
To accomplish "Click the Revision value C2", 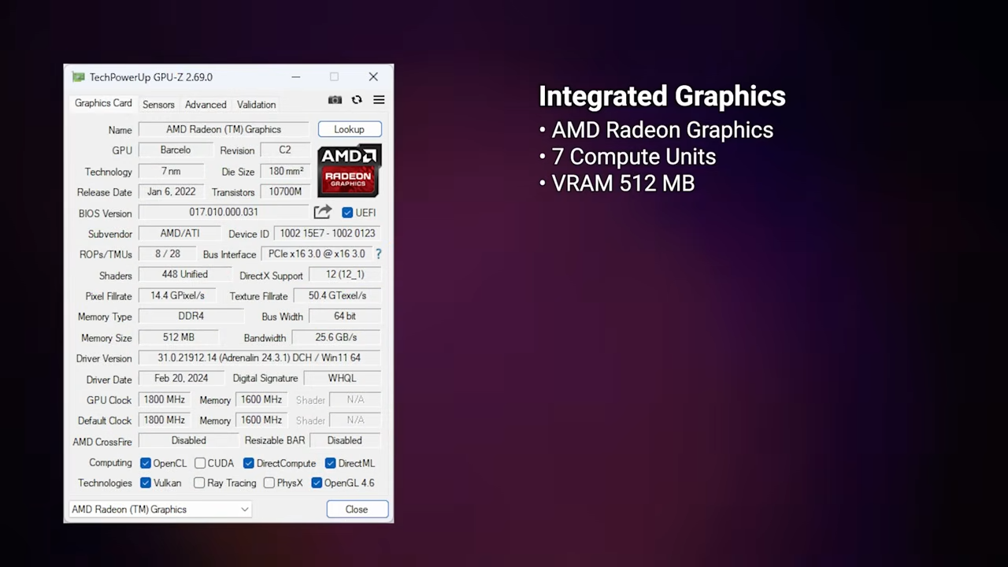I will [x=285, y=150].
